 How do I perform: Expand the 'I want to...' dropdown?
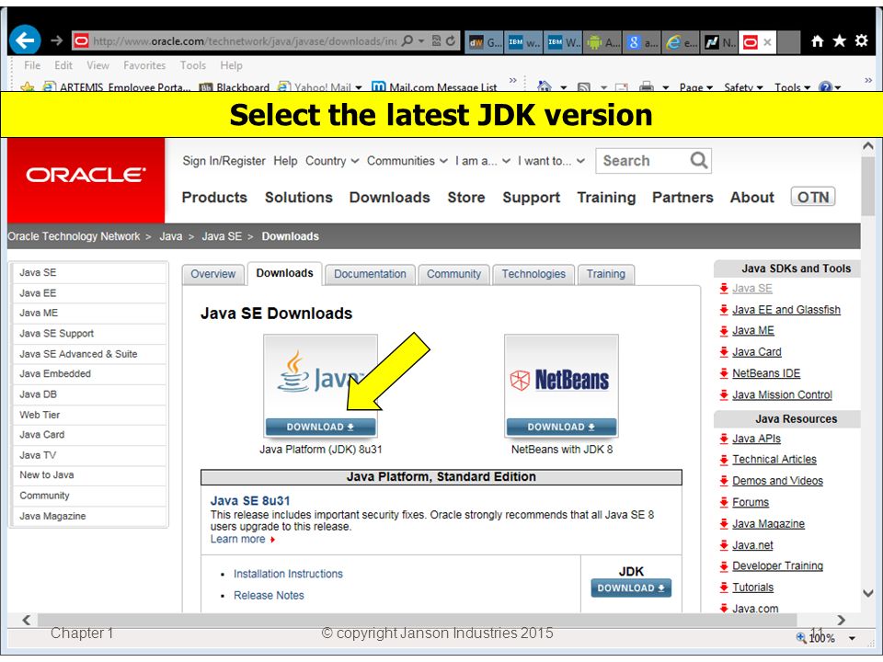point(551,161)
